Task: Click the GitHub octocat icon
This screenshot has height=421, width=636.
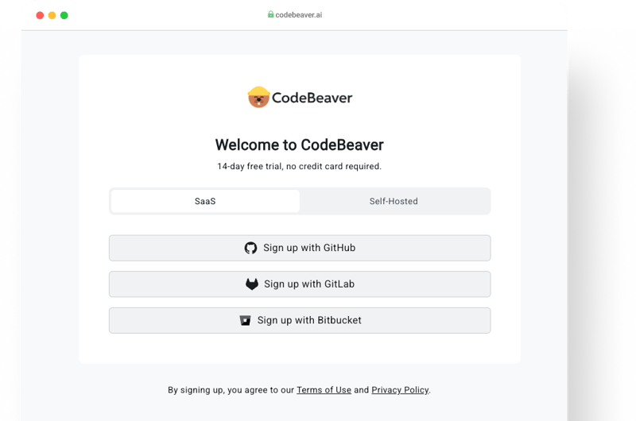Action: pyautogui.click(x=250, y=248)
